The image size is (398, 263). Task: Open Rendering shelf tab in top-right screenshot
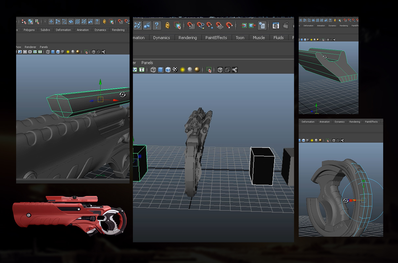pos(344,26)
